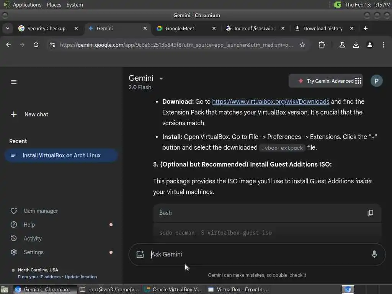
Task: Open Chrome Labs flask icon
Action: tap(342, 45)
